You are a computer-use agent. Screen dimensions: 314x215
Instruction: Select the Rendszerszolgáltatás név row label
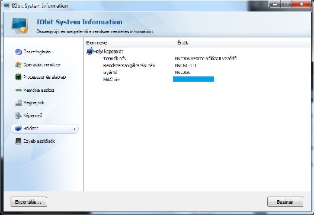[x=129, y=66]
